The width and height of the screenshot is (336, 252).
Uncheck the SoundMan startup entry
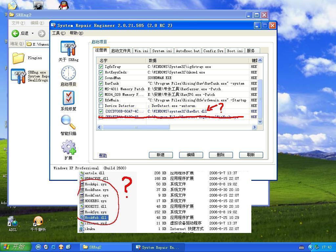101,78
